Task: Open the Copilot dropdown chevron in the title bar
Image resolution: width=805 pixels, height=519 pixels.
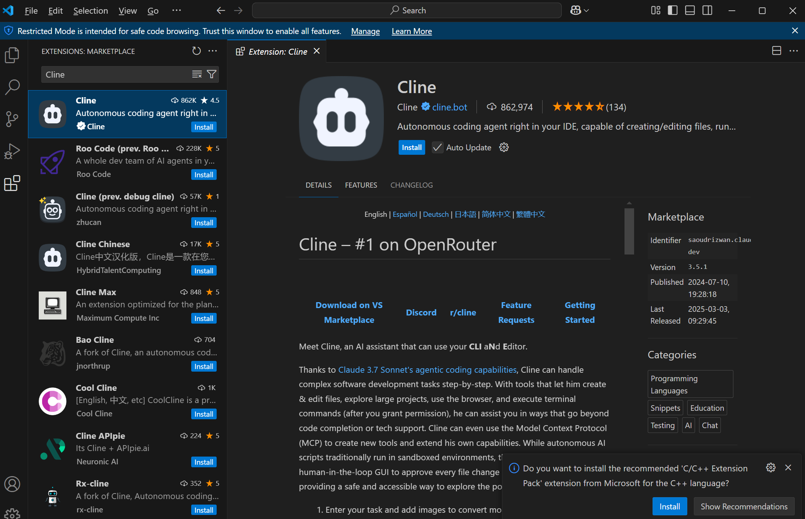Action: 586,10
